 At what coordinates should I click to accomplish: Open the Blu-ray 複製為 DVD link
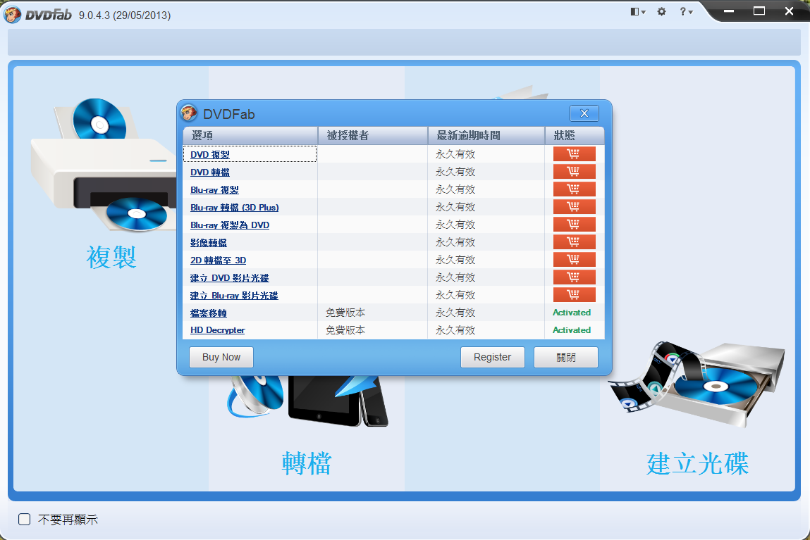tap(230, 225)
